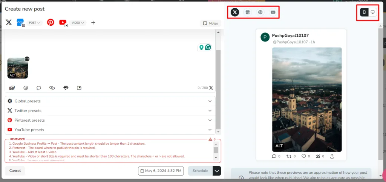This screenshot has width=386, height=182.
Task: Click the YouTube Add at least 1 video warning
Action: click(x=33, y=152)
